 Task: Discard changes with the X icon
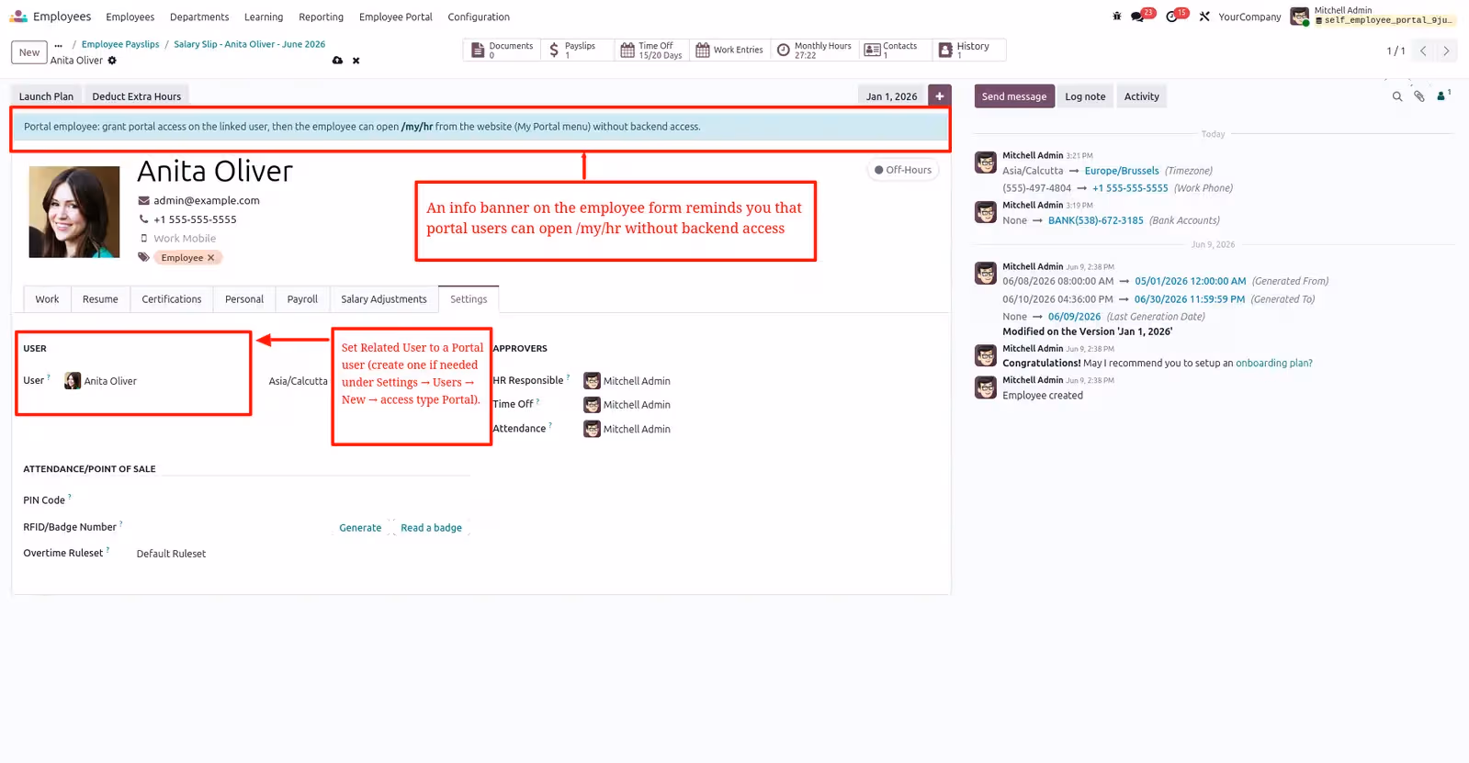(356, 61)
